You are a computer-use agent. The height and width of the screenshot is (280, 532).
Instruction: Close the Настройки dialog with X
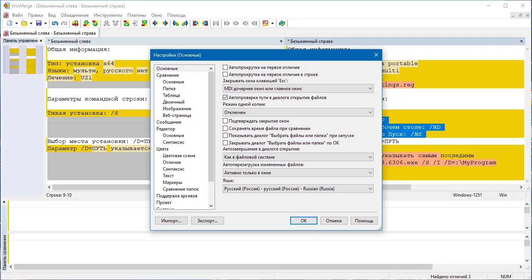tap(376, 55)
